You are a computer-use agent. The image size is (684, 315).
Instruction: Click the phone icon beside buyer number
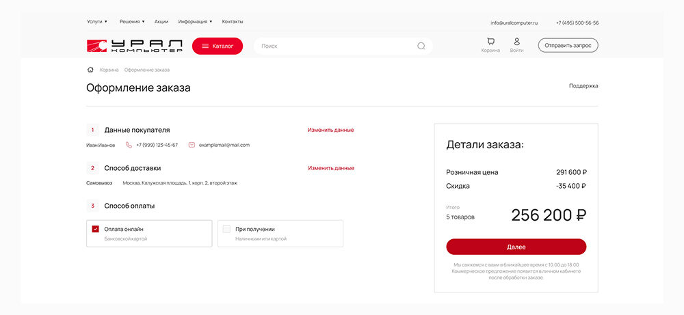pos(129,145)
